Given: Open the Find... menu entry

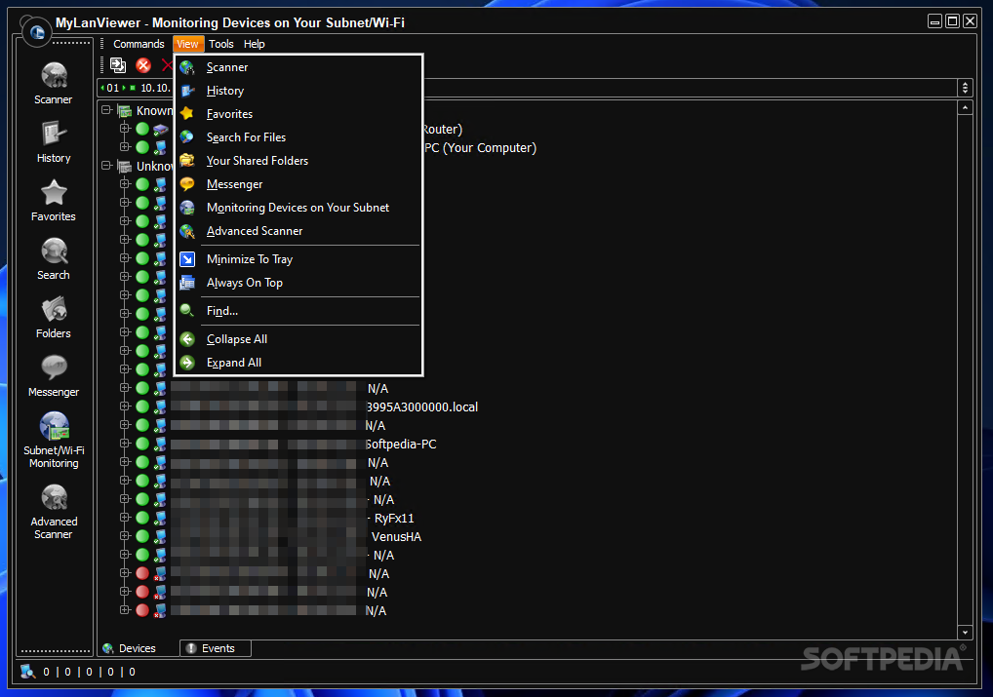Looking at the screenshot, I should click(298, 311).
